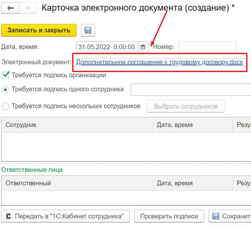
Task: Click Передать в "1С:Кабинет сотрудника" button
Action: pyautogui.click(x=65, y=216)
